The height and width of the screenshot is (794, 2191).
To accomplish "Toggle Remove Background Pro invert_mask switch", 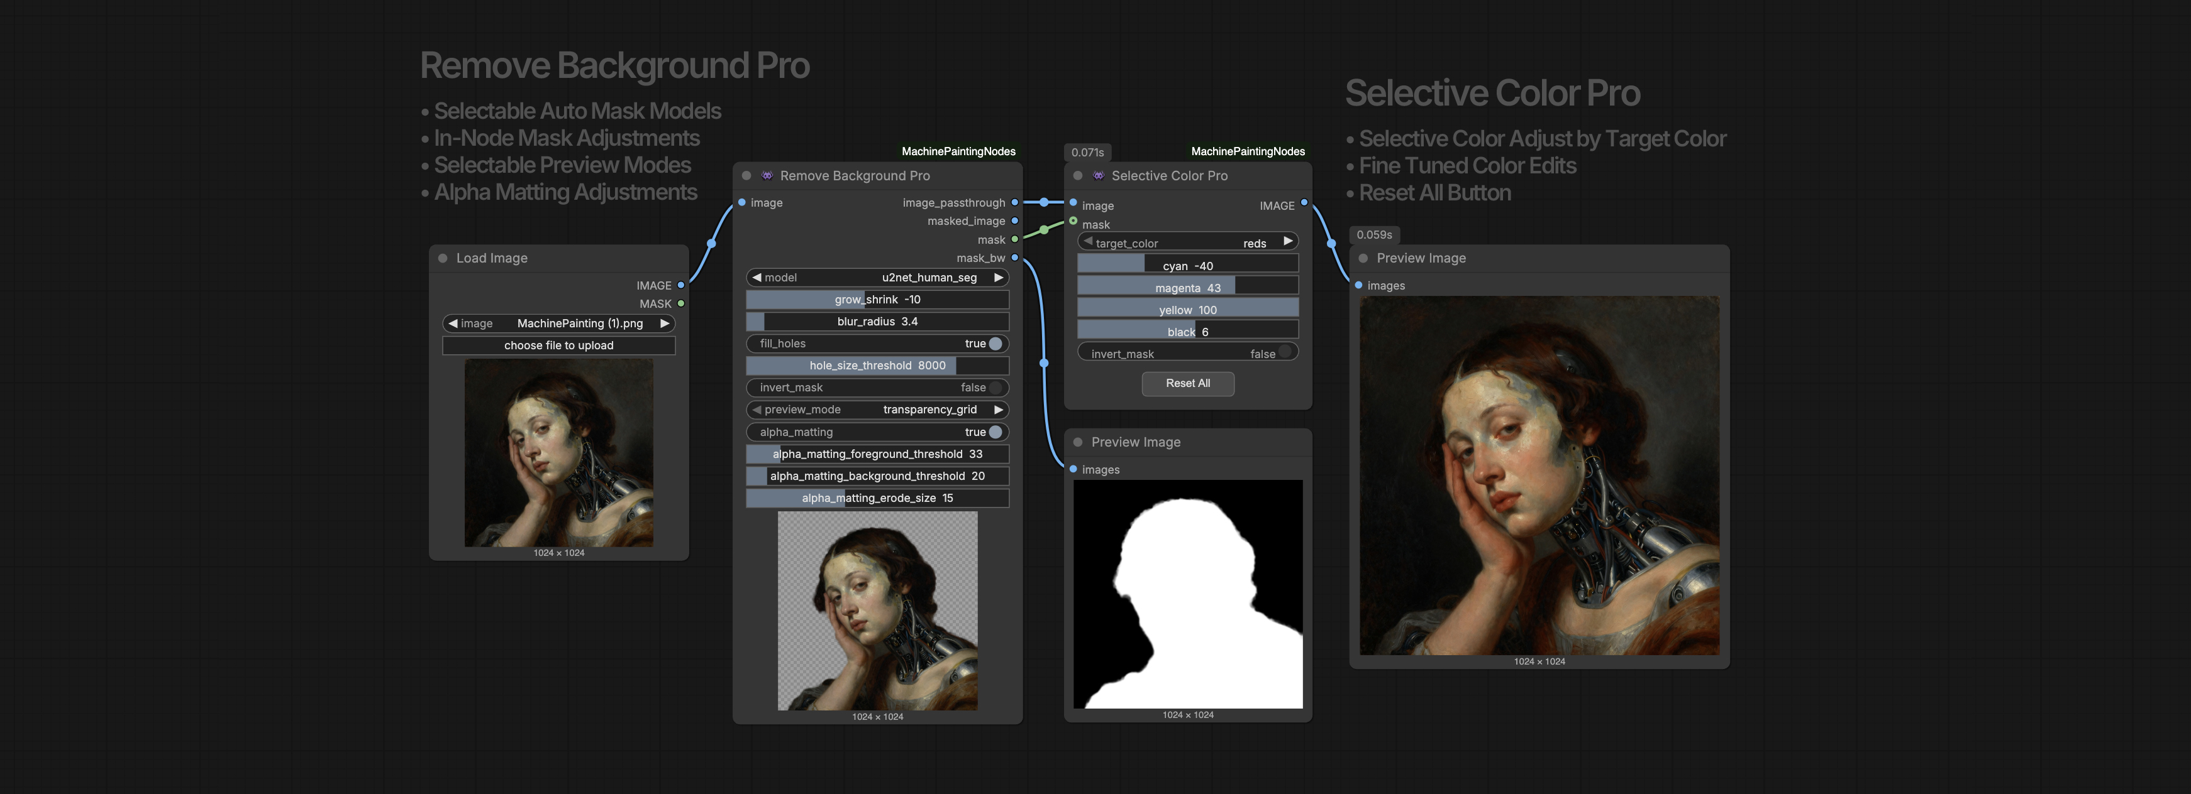I will click(x=995, y=388).
